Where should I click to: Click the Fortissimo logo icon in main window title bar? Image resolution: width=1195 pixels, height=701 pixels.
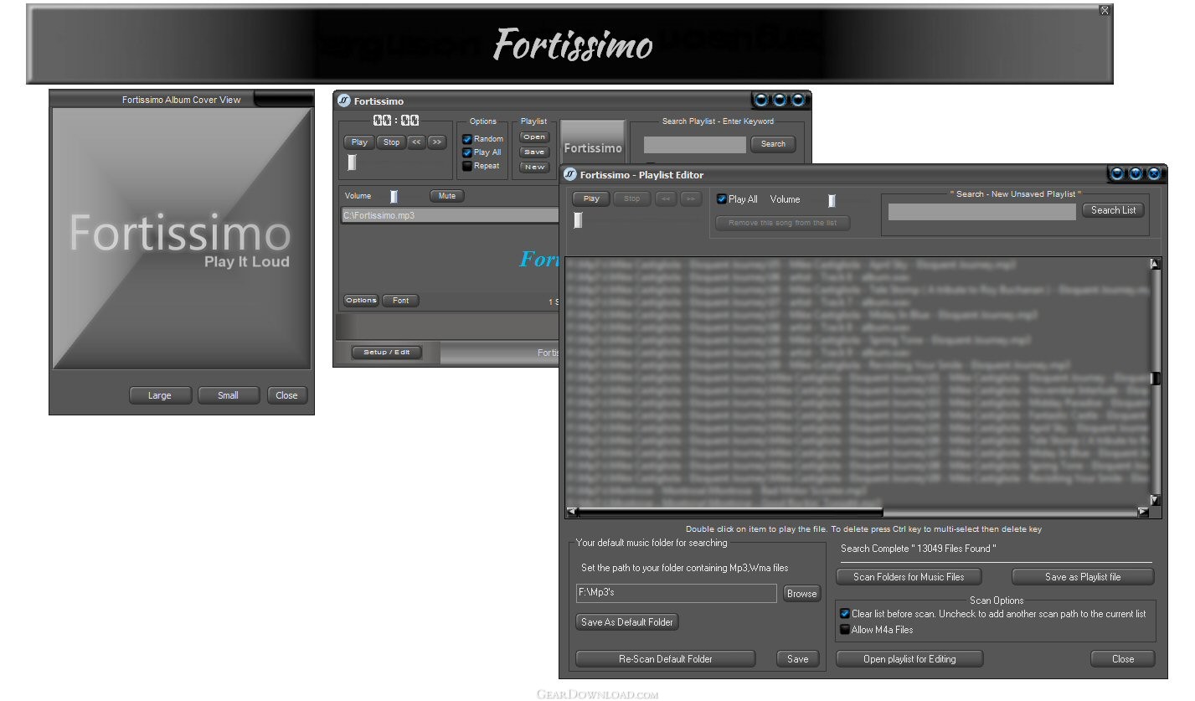343,101
